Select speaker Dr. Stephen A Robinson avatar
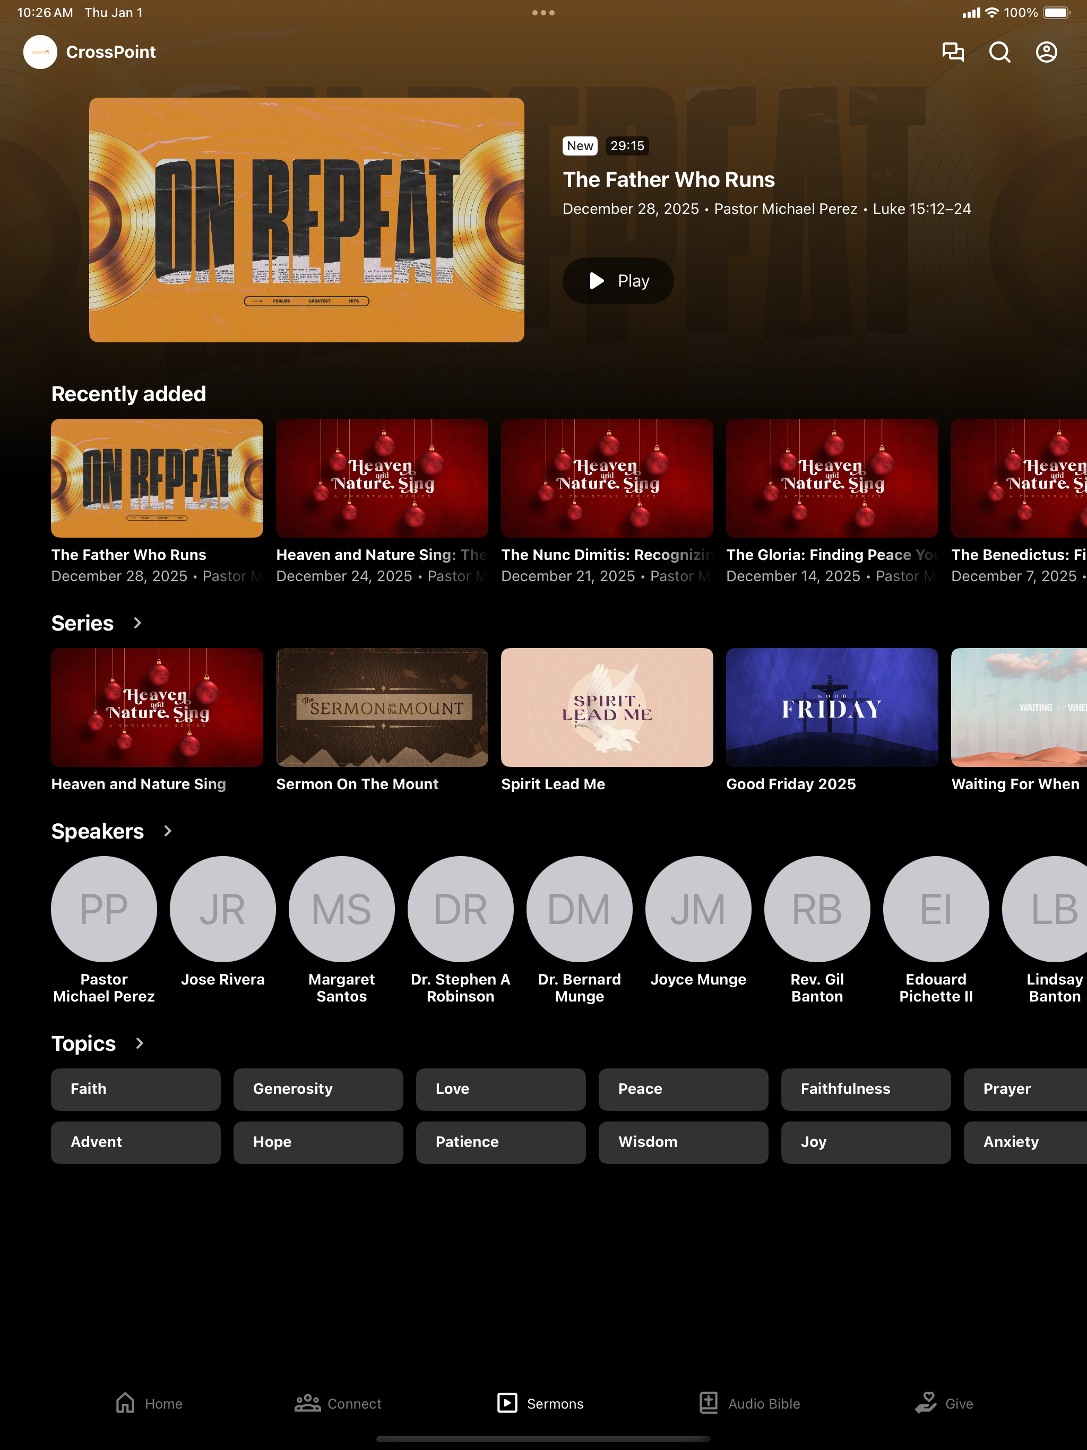This screenshot has width=1087, height=1450. 460,909
